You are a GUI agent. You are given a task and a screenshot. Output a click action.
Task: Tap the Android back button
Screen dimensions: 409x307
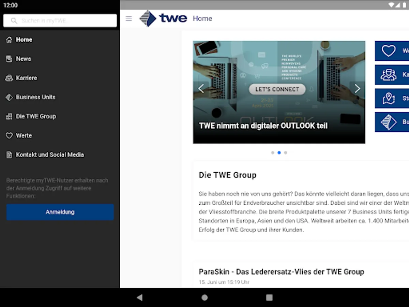click(139, 297)
